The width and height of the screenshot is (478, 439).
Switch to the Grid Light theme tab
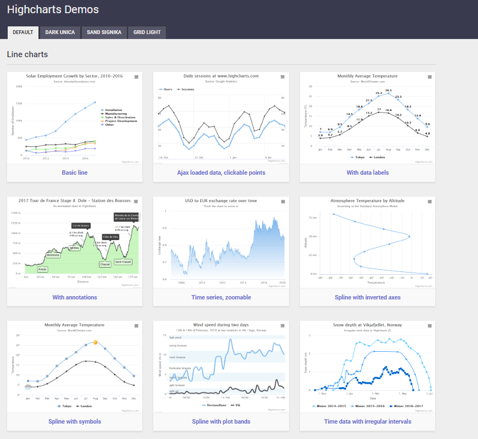tap(147, 32)
